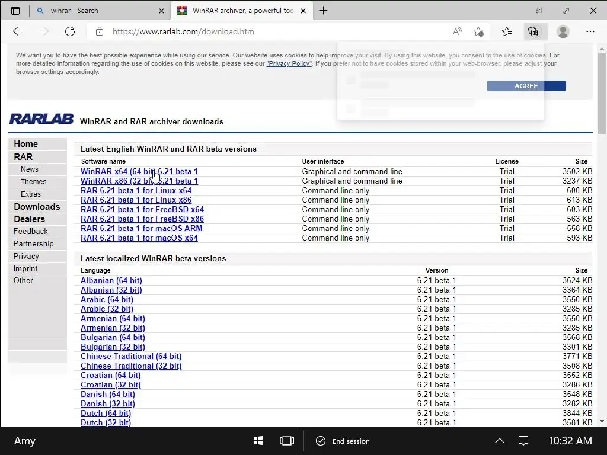Viewport: 607px width, 455px height.
Task: Open the Favorites list
Action: [x=507, y=31]
